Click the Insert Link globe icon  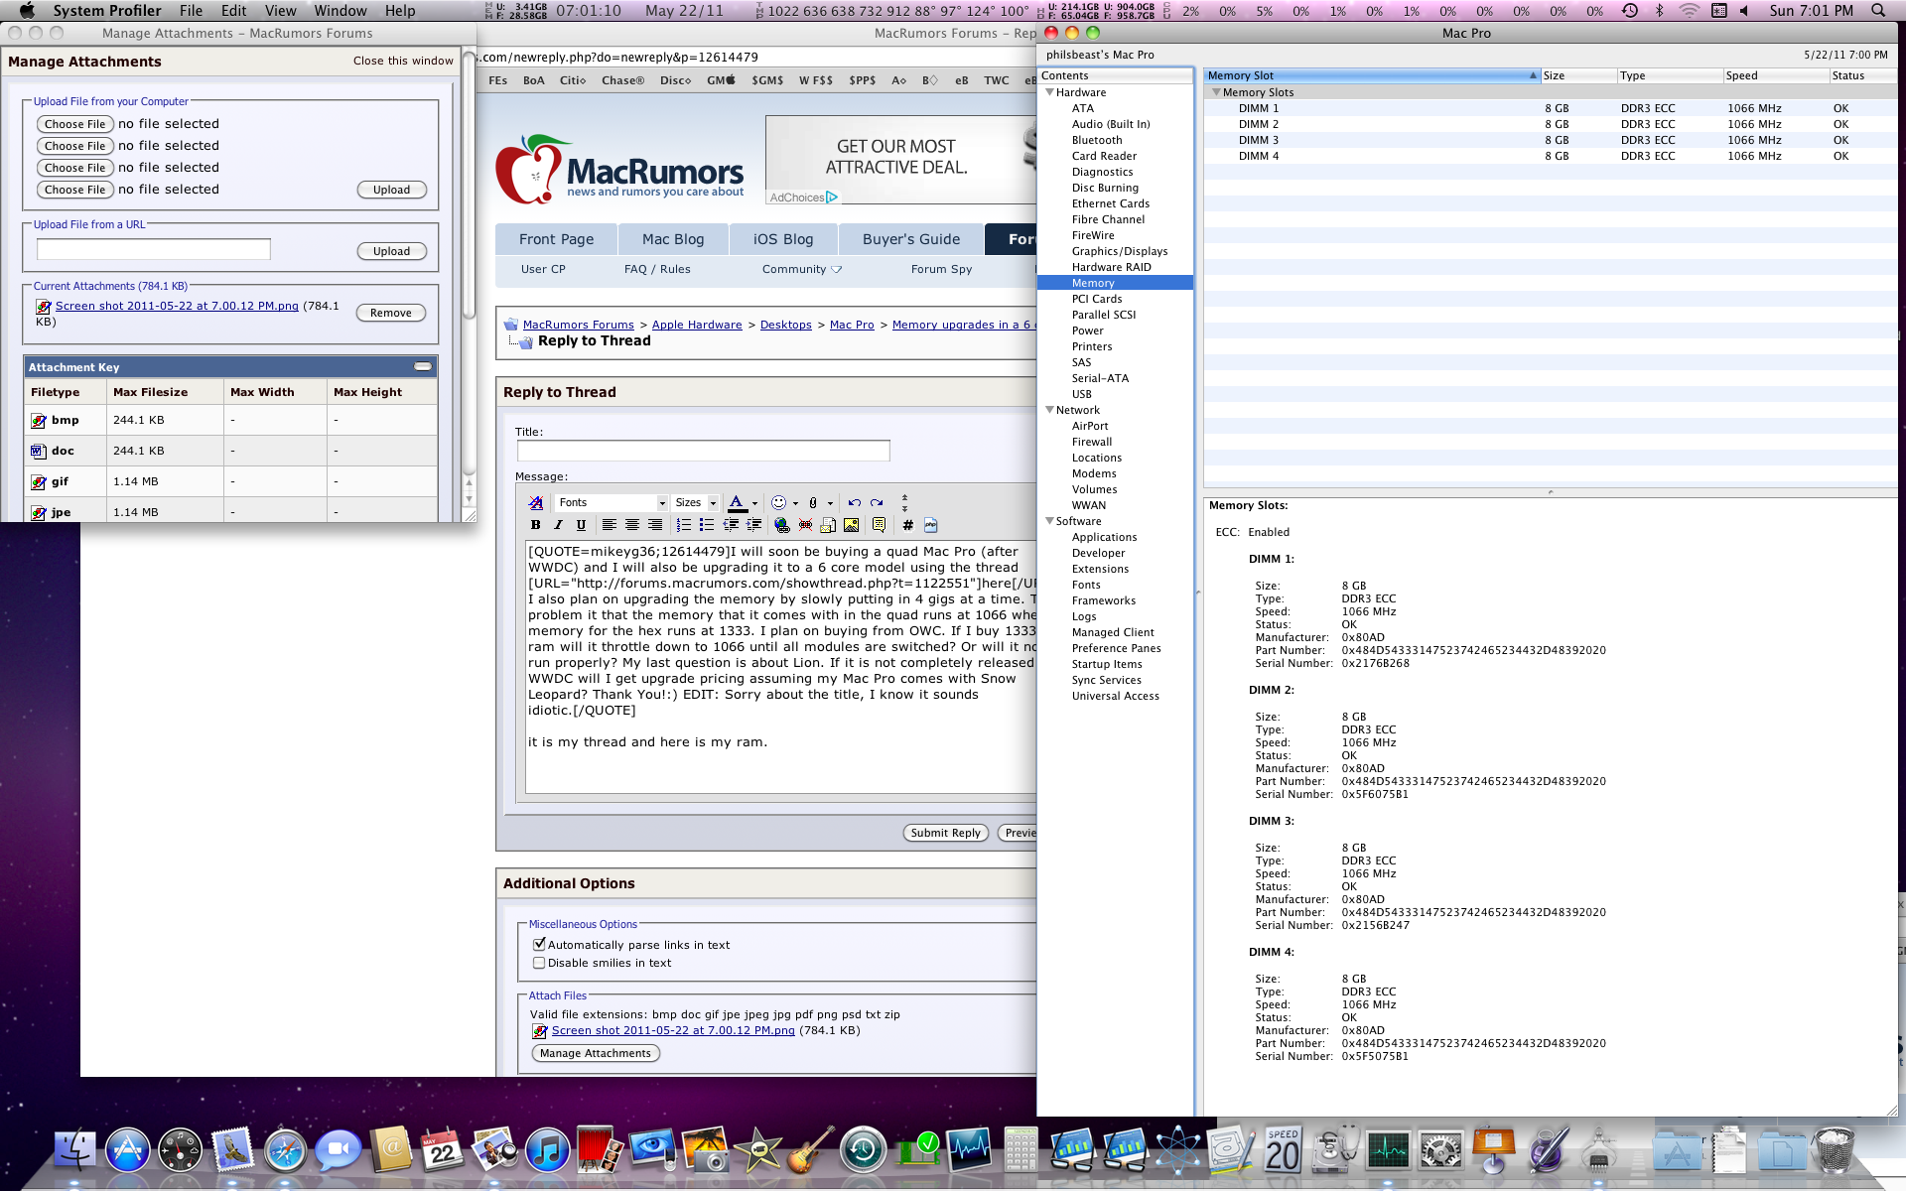click(782, 525)
